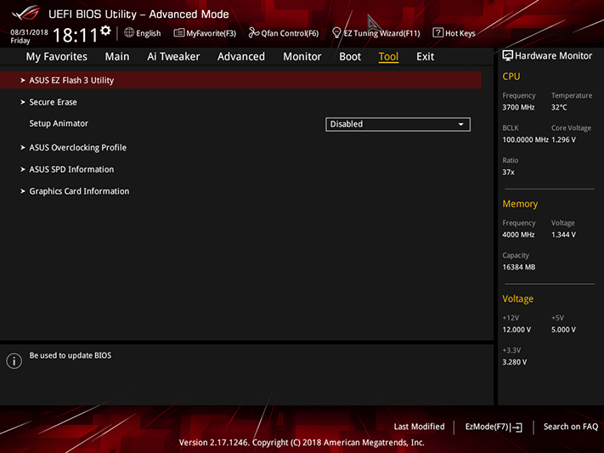Expand ASUS Overclocking Profile
This screenshot has width=604, height=453.
(240, 148)
